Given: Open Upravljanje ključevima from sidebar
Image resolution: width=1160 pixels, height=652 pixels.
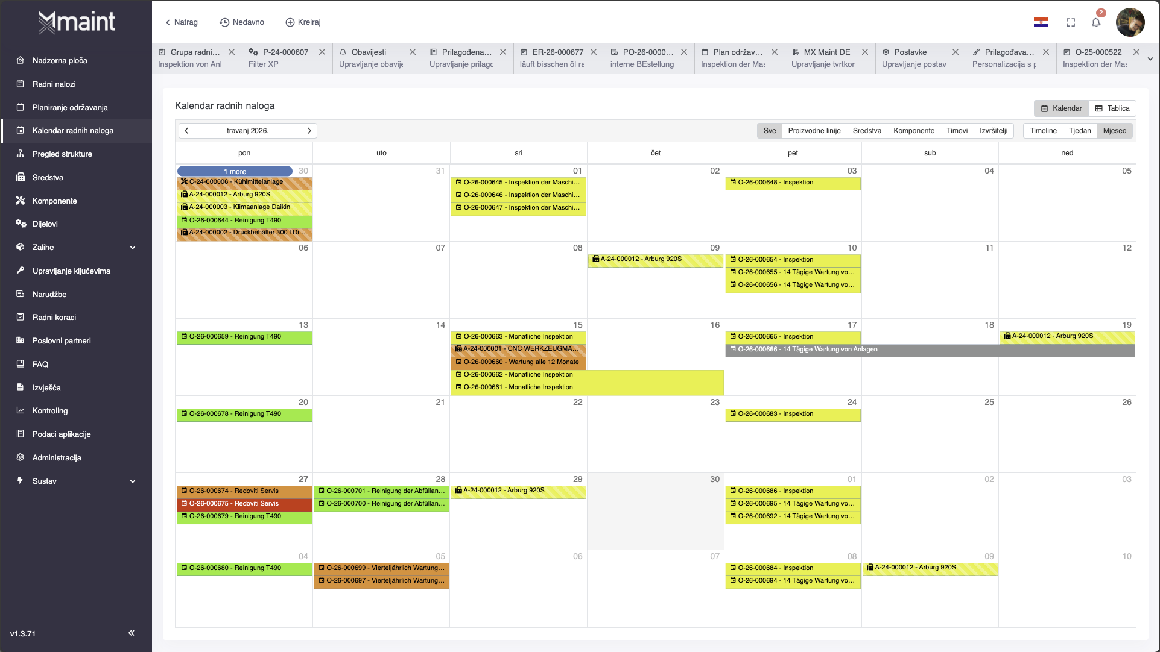Looking at the screenshot, I should point(71,271).
